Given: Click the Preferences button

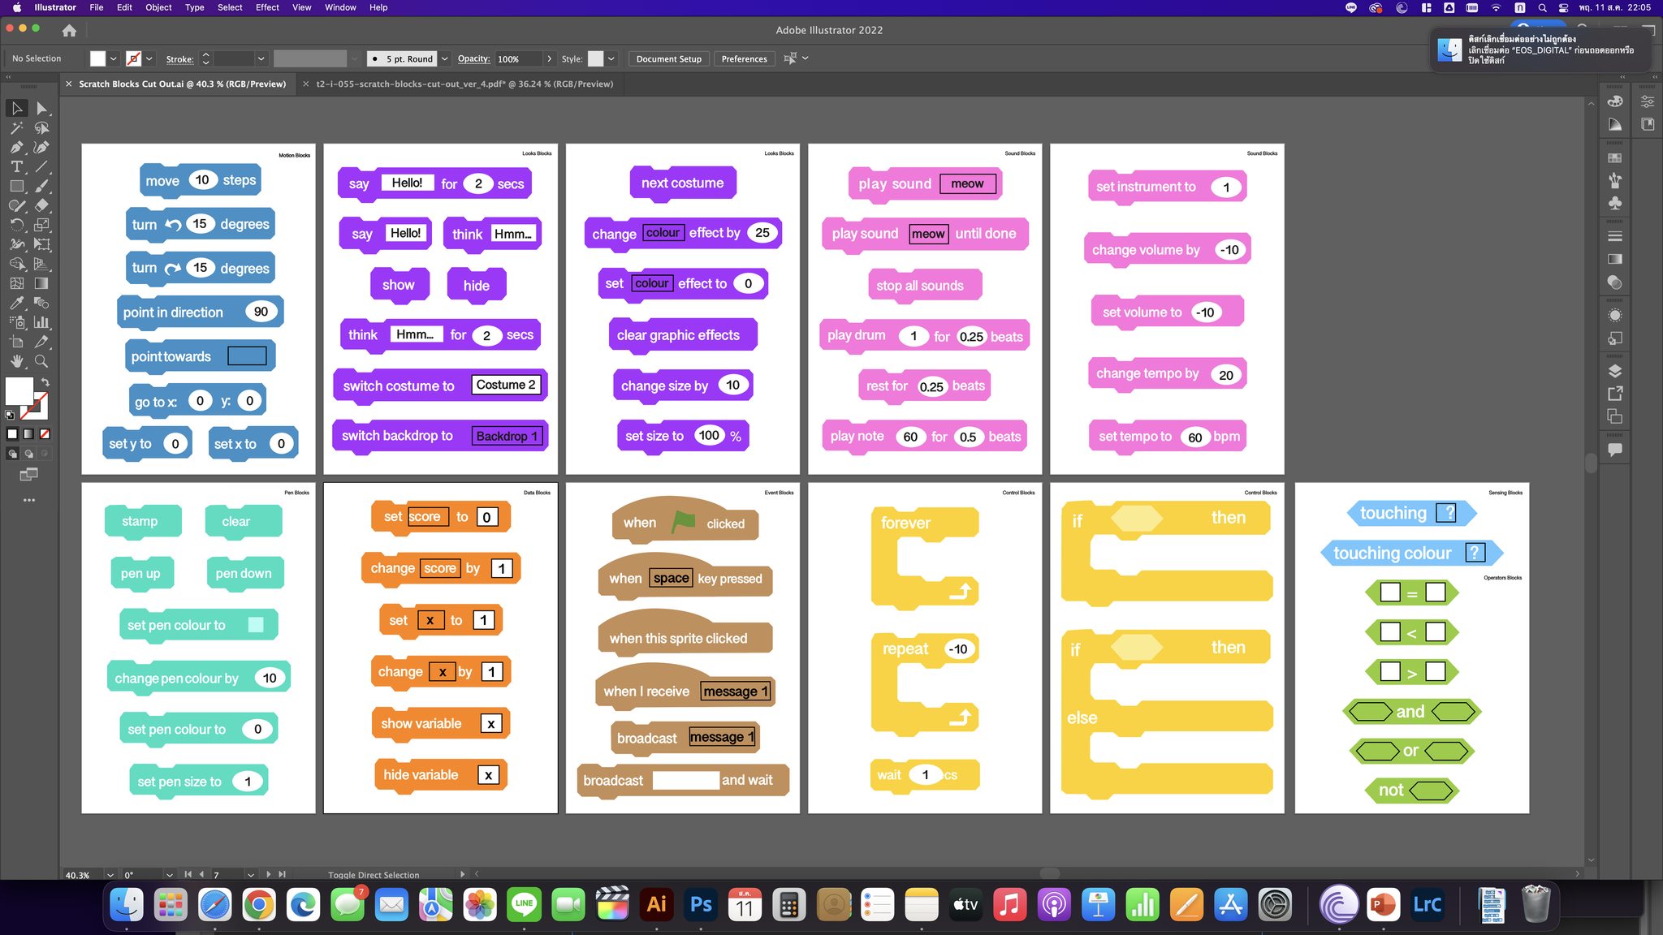Looking at the screenshot, I should (x=744, y=58).
